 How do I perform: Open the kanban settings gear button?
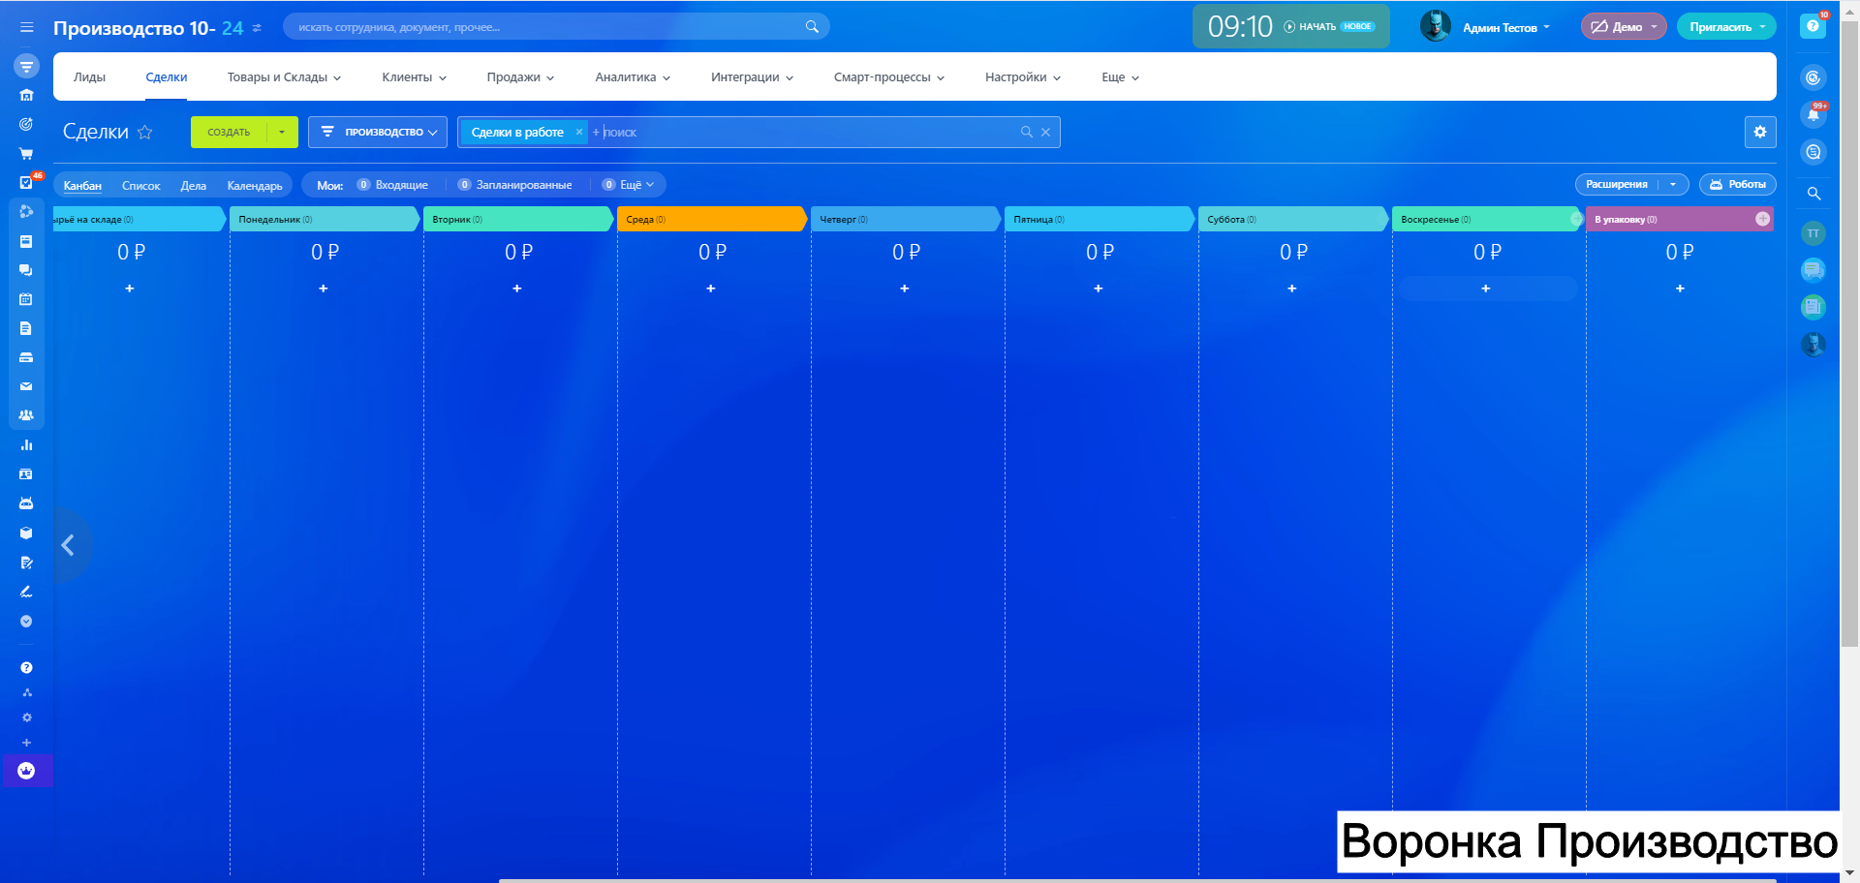pos(1760,132)
